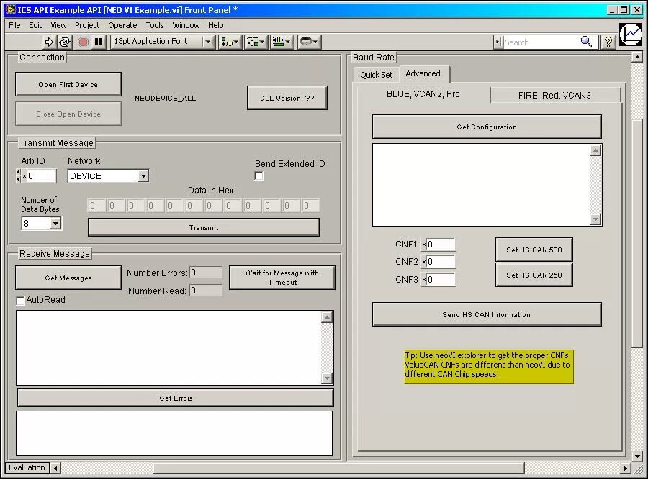
Task: Click the CNF2 input field
Action: (441, 262)
